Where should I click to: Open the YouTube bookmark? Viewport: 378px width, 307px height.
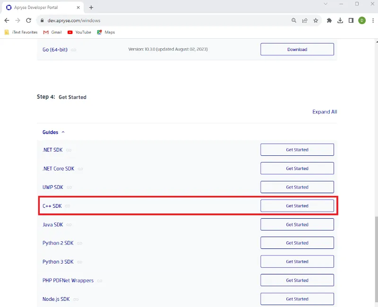tap(79, 32)
